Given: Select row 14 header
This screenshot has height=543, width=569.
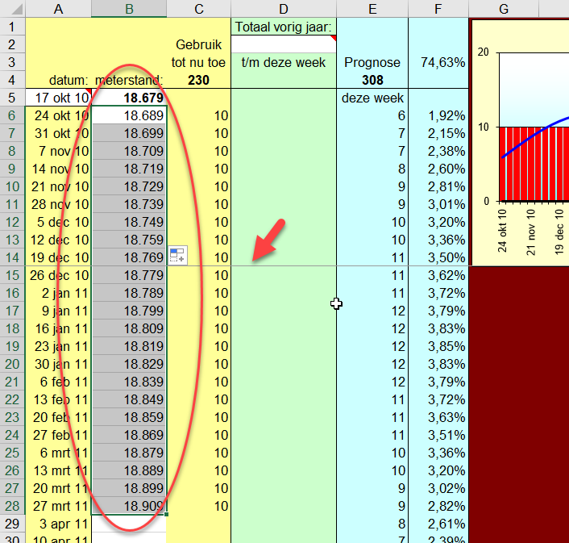Looking at the screenshot, I should tap(12, 257).
